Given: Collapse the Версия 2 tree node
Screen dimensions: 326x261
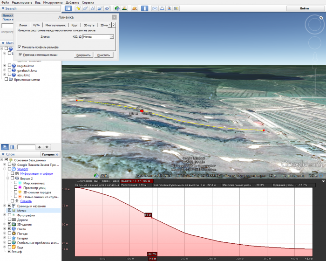Looking at the screenshot, I should tap(8, 178).
